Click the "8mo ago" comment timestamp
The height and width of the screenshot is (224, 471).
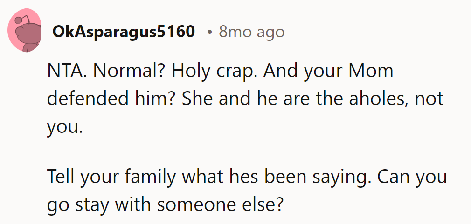point(251,32)
